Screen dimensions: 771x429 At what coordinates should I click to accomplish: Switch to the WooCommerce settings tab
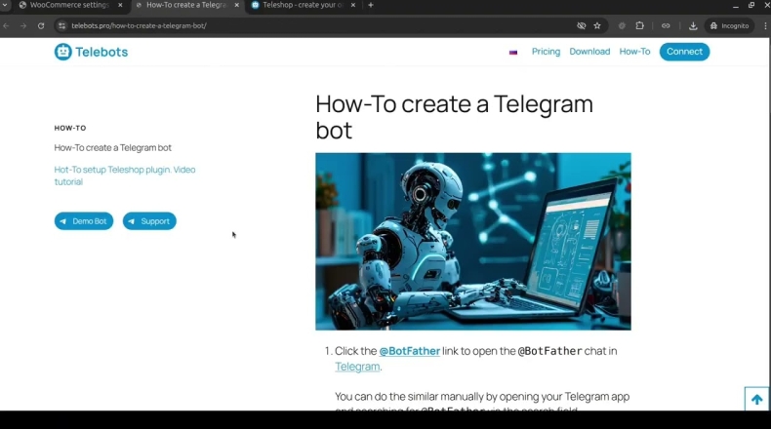pos(69,5)
